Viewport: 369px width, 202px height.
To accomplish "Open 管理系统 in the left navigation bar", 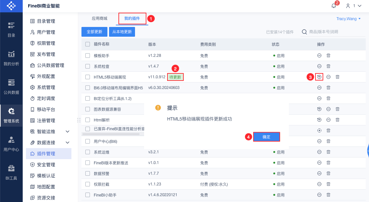I will [11, 115].
